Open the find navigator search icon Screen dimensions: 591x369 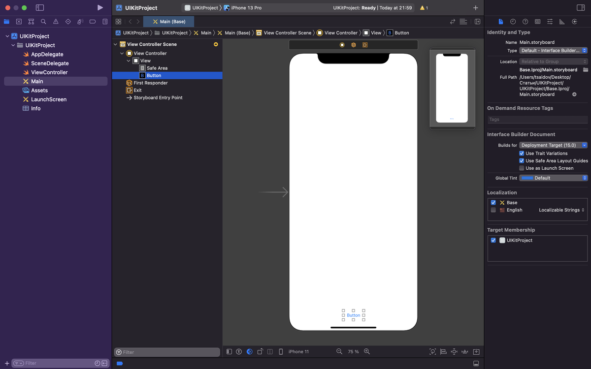[x=43, y=22]
